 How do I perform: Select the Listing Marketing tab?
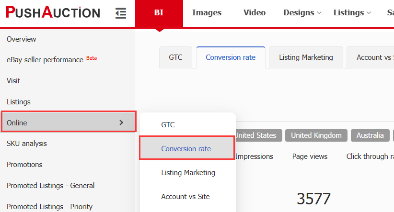(x=306, y=57)
